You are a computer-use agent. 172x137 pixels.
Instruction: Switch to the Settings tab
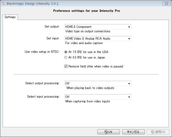tap(10, 17)
